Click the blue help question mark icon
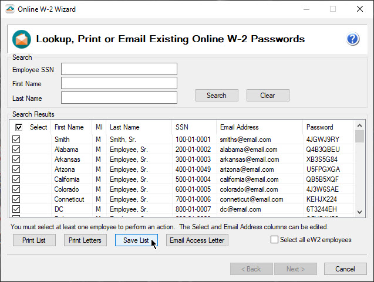Viewport: 374px width, 282px height. pyautogui.click(x=353, y=39)
